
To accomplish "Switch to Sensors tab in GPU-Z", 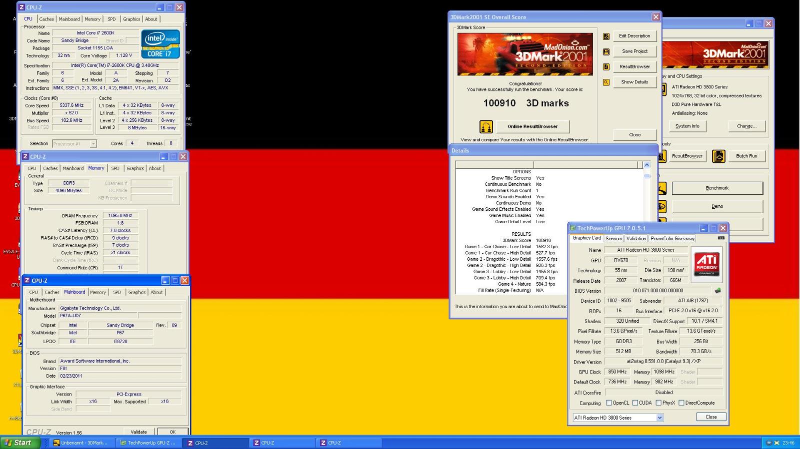I will (613, 239).
